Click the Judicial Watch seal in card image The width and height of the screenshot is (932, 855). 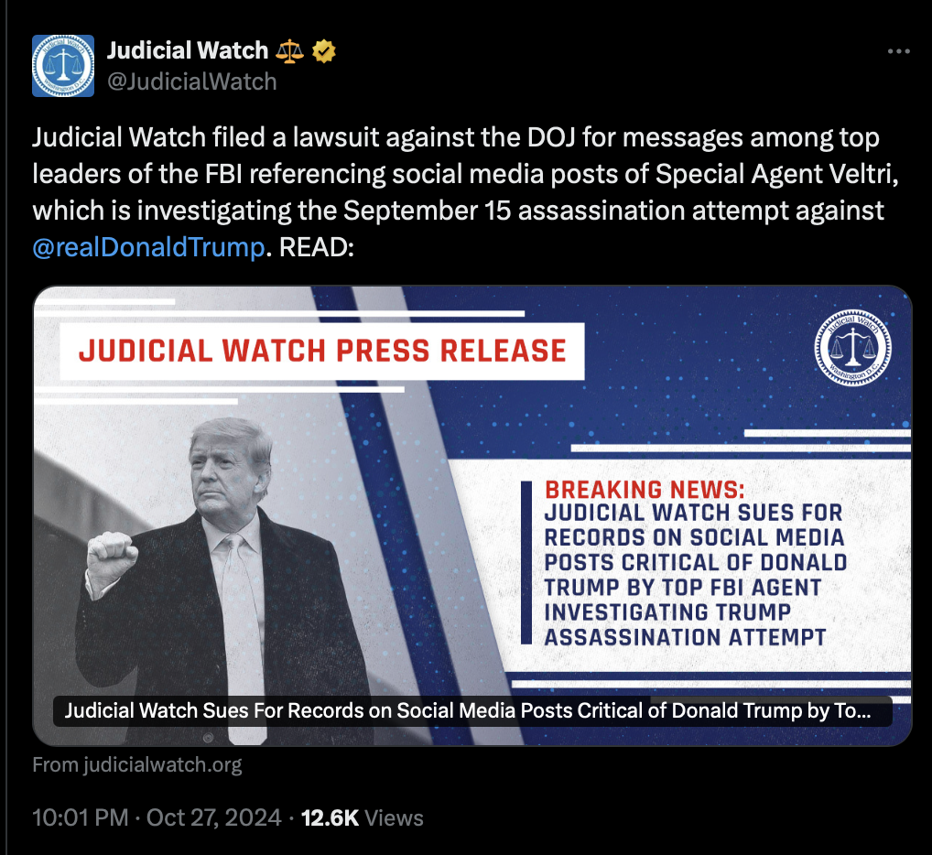click(x=853, y=348)
